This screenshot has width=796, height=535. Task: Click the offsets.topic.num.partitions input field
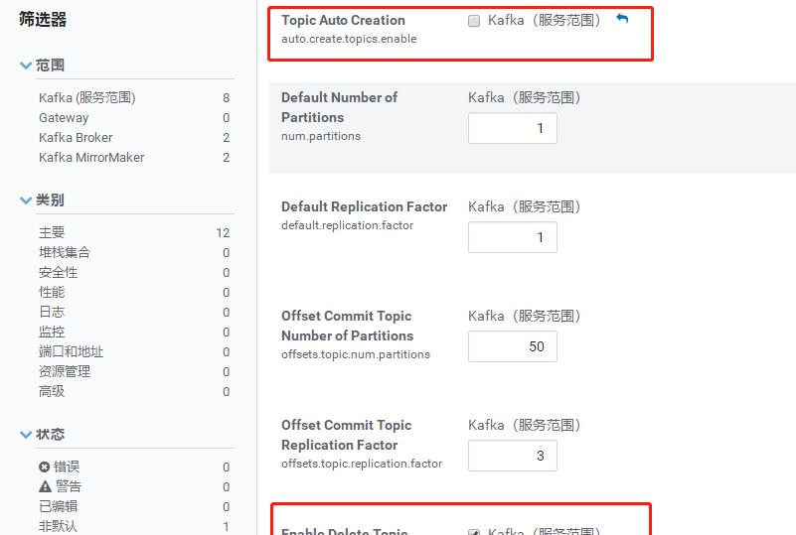click(512, 346)
